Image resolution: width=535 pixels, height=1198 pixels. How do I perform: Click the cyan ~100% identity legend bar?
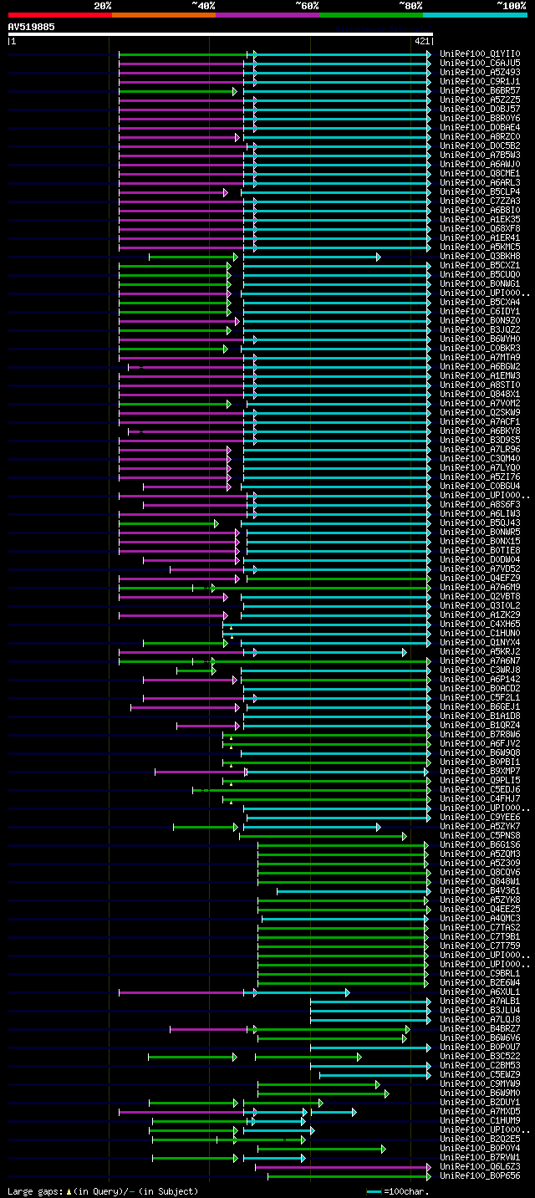[x=475, y=15]
